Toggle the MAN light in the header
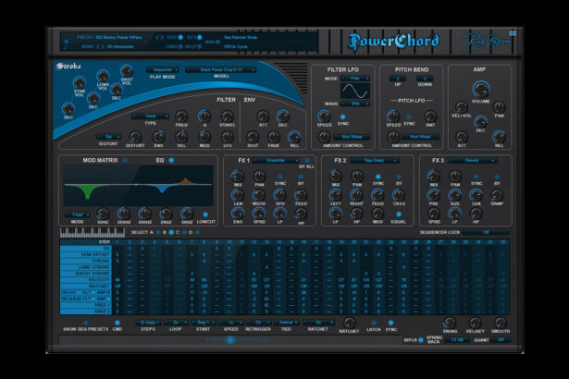Screen dimensions: 569x379 (217, 43)
